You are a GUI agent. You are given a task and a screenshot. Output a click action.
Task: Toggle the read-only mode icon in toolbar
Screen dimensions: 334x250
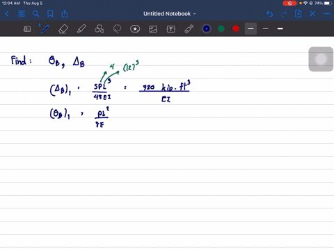coord(27,29)
